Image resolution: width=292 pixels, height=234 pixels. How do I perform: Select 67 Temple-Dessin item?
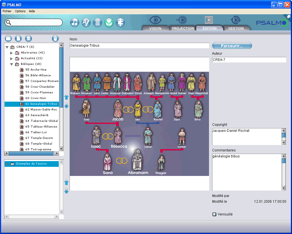click(x=39, y=138)
